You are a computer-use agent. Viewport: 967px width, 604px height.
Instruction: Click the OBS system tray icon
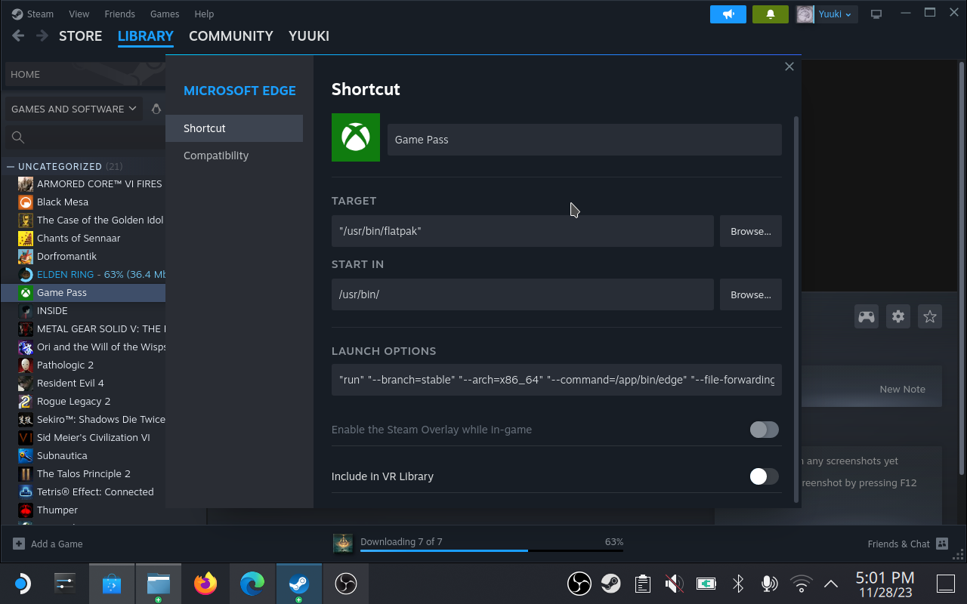(x=579, y=584)
